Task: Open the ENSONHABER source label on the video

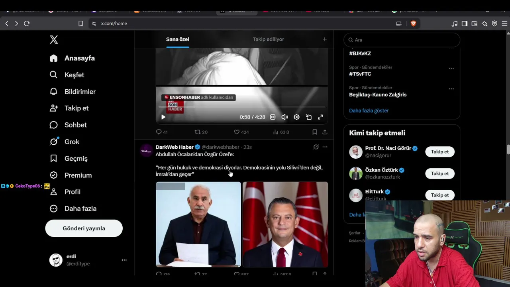Action: click(x=198, y=97)
